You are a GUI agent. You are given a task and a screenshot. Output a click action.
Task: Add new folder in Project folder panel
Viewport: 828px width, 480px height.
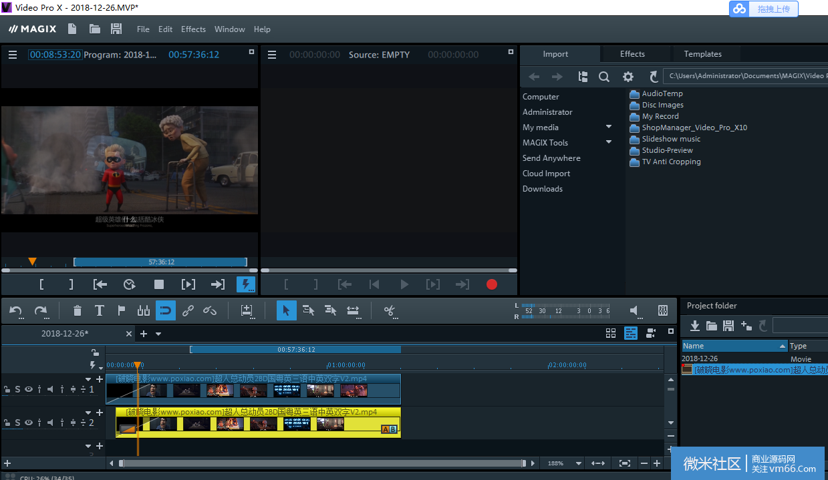click(746, 326)
